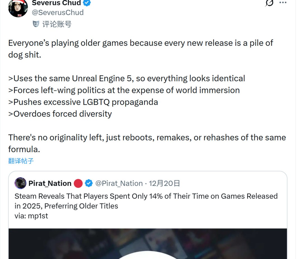Click the mask icon beside 评论账号

[36, 24]
